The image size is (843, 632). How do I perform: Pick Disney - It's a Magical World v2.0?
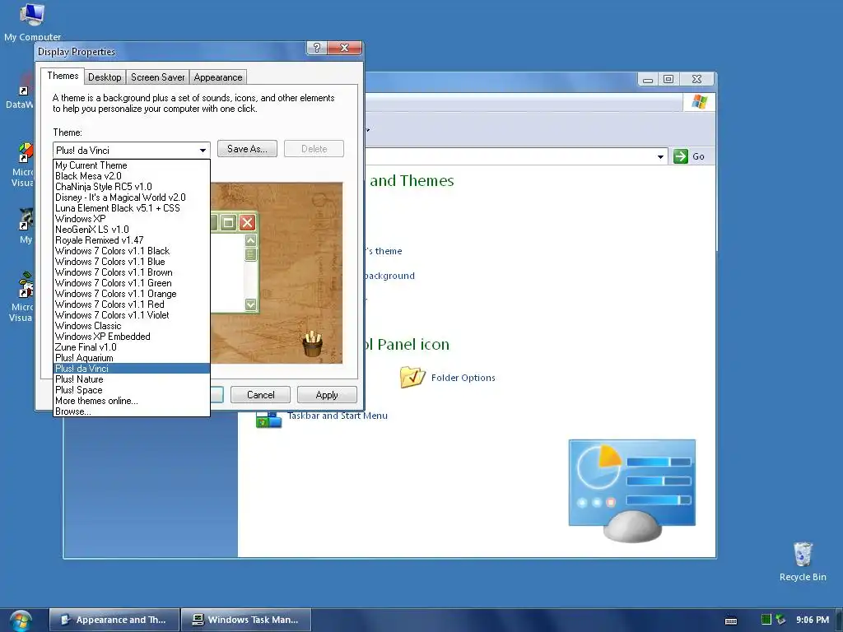(132, 197)
